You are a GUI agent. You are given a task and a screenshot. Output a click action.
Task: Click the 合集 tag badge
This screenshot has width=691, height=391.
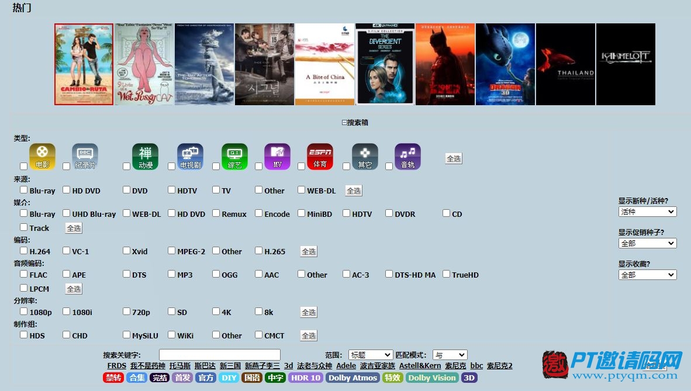point(137,378)
